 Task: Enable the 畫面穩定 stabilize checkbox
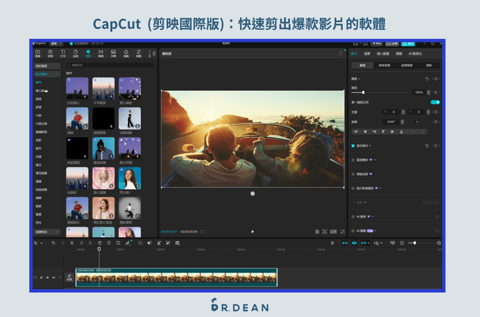(353, 160)
